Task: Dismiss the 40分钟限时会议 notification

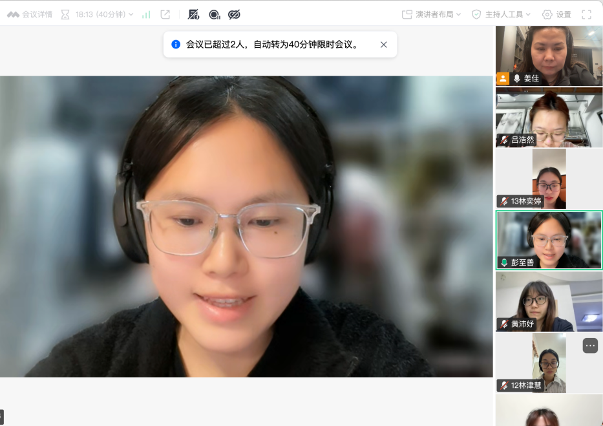Action: click(384, 45)
